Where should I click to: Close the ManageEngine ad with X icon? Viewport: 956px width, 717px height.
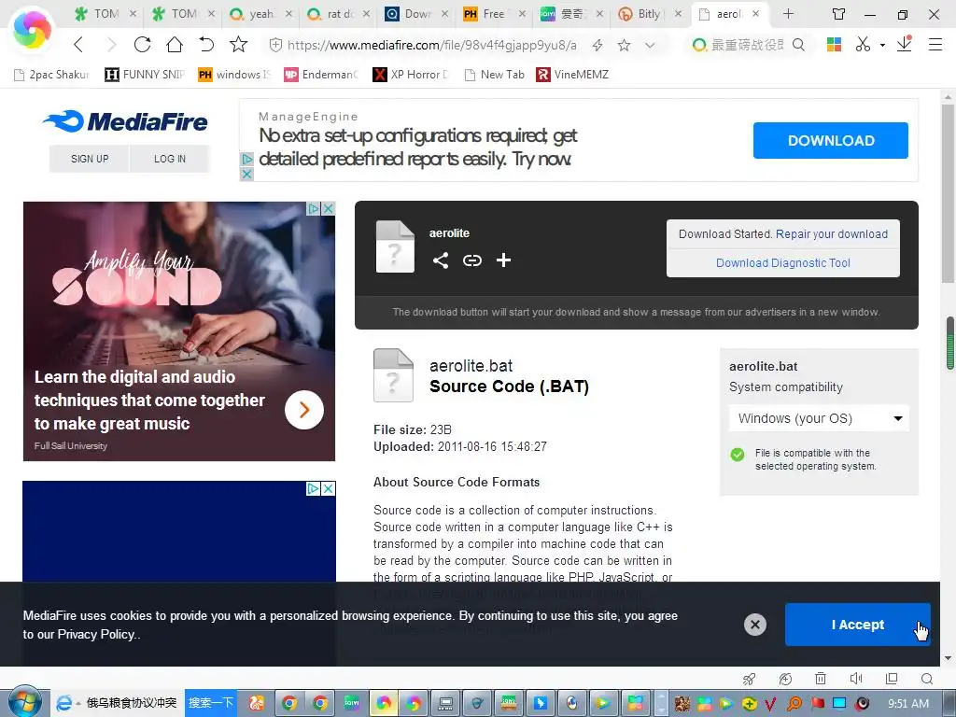[x=246, y=174]
